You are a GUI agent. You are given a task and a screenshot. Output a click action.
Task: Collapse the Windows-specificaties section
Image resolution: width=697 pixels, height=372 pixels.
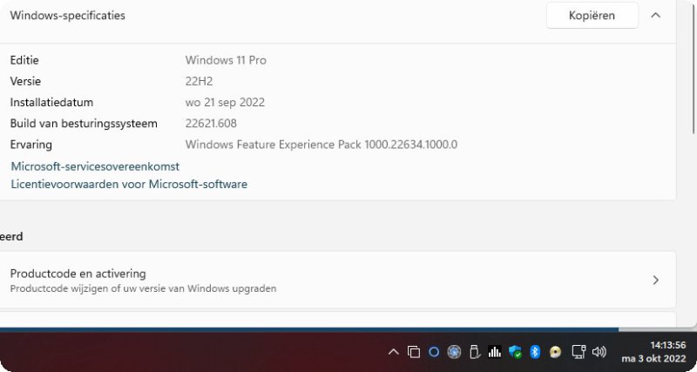[656, 16]
